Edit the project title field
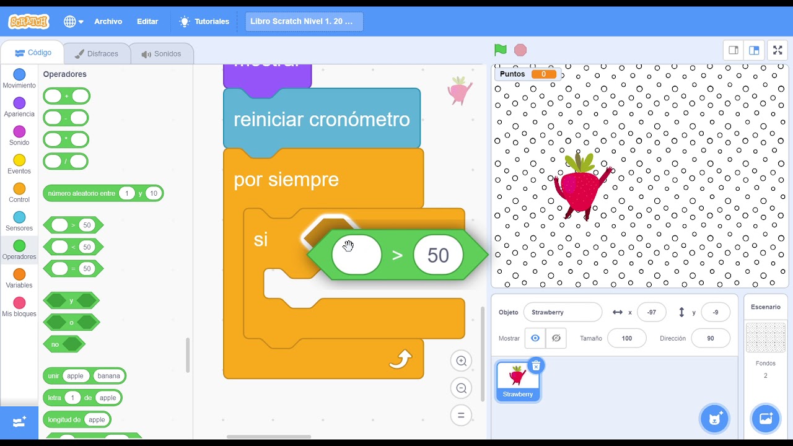793x446 pixels. click(x=304, y=22)
